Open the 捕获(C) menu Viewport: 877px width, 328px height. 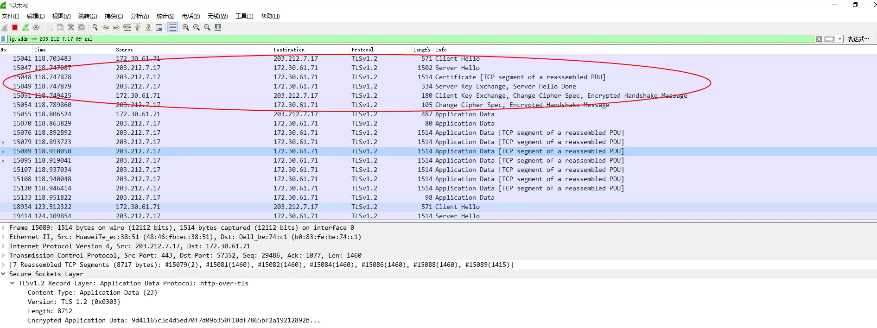click(114, 16)
